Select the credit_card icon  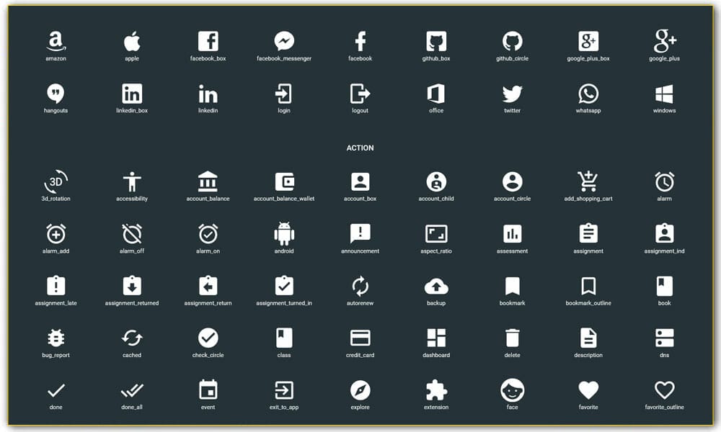click(360, 338)
